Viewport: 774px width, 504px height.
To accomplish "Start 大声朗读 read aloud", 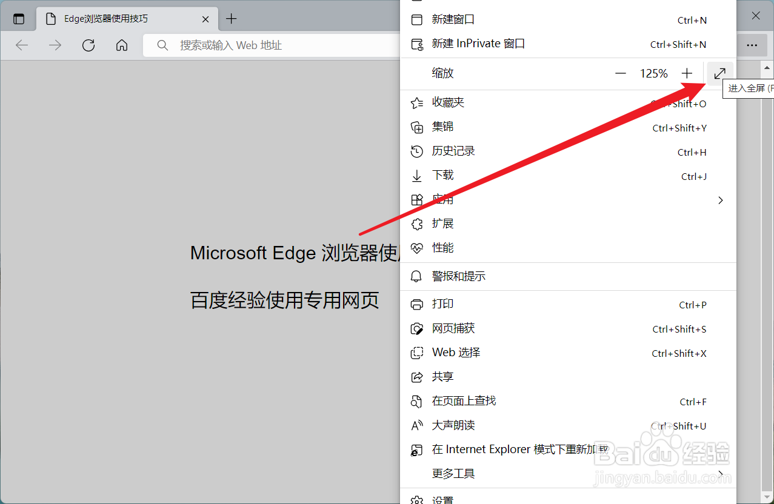I will 569,425.
